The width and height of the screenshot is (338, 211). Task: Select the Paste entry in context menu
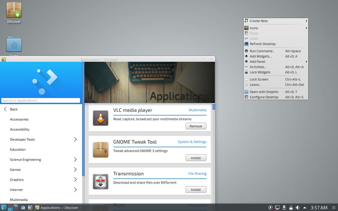pyautogui.click(x=276, y=33)
